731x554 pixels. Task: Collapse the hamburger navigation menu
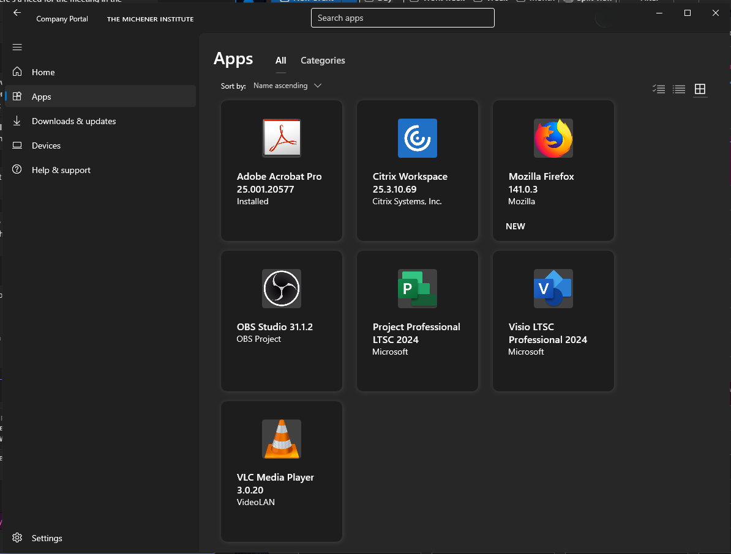(17, 47)
